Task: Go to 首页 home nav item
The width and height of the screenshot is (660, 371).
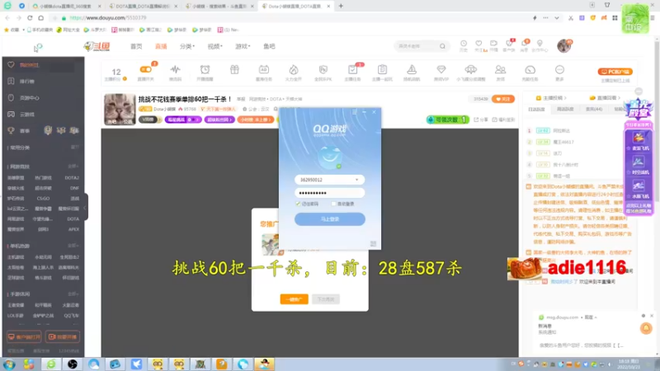Action: [136, 46]
